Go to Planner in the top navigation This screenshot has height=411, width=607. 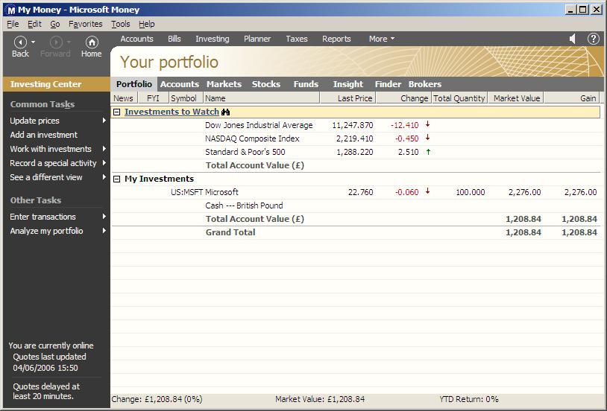tap(257, 39)
